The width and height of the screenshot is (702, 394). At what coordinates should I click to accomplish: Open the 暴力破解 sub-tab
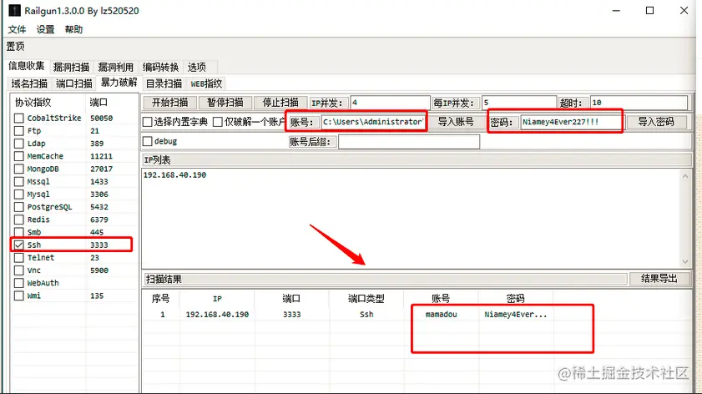click(x=119, y=83)
